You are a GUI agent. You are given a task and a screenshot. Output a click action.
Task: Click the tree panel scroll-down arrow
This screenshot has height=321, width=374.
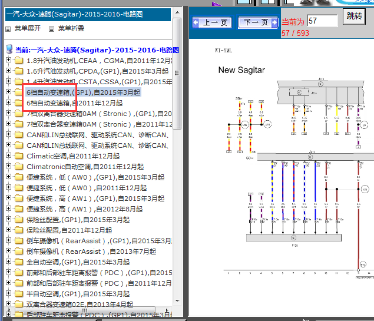point(177,301)
